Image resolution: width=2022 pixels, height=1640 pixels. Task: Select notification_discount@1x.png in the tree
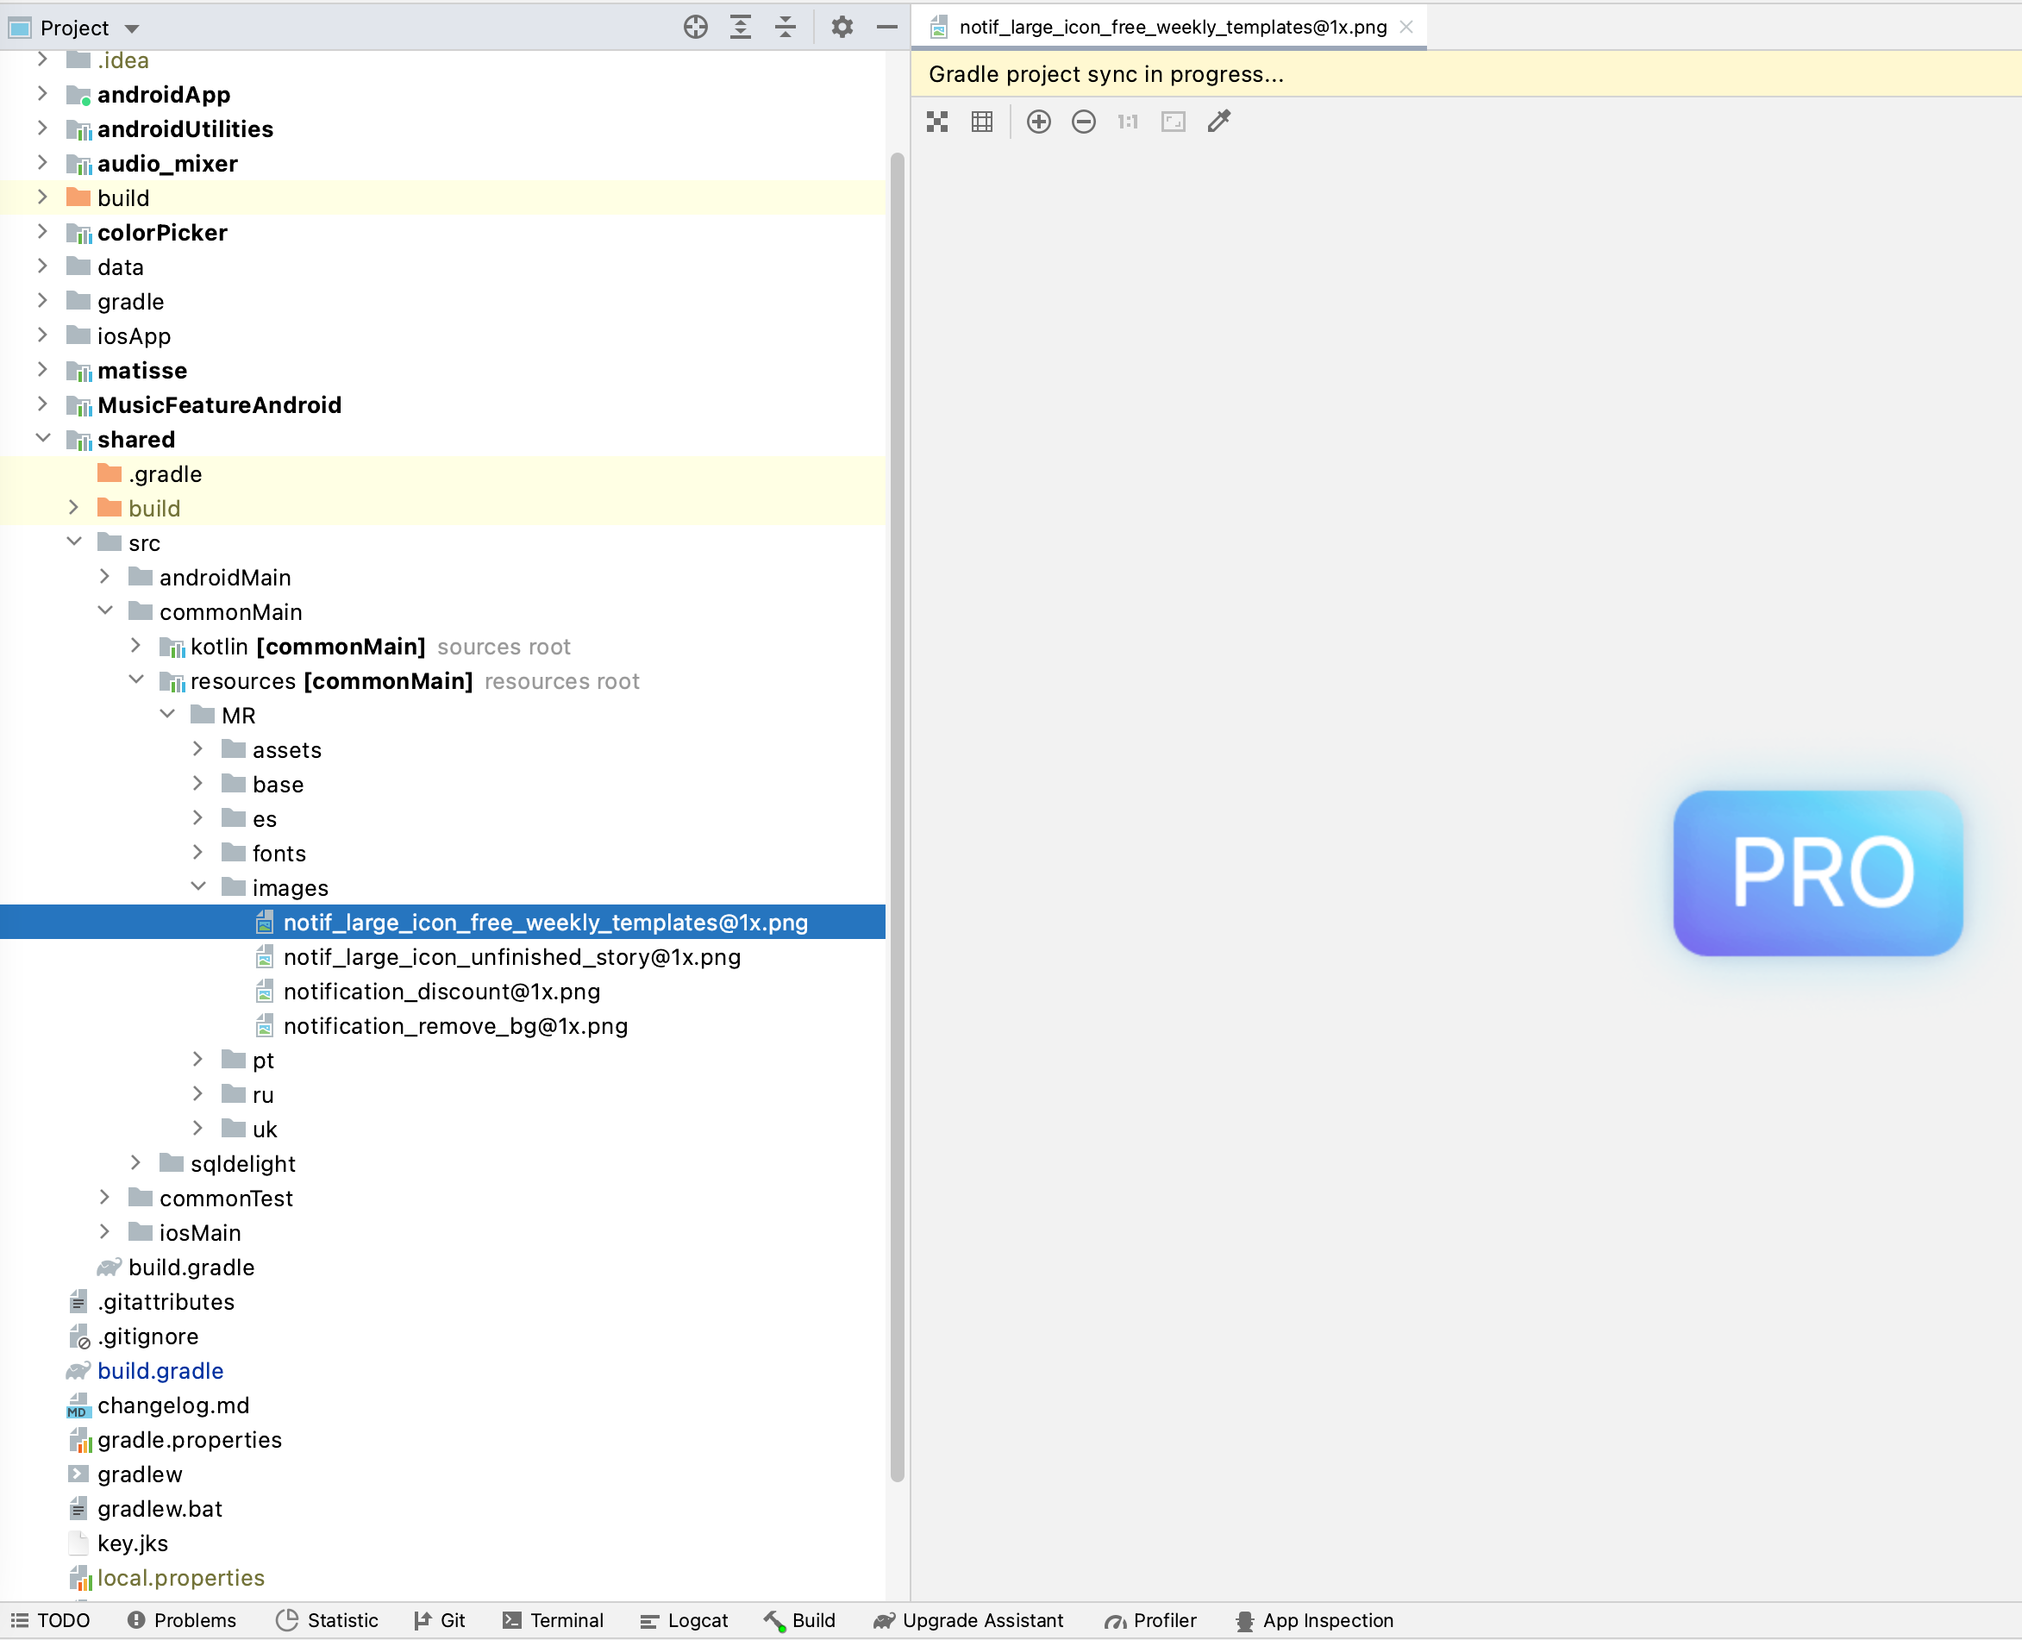click(442, 991)
